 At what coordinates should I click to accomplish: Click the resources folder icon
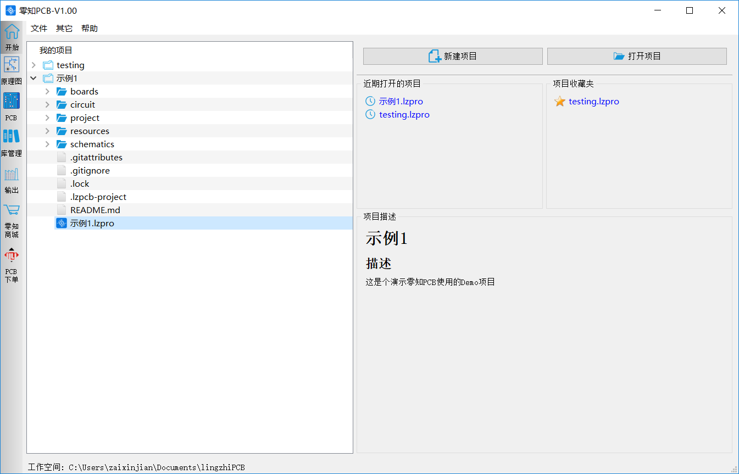(x=62, y=131)
